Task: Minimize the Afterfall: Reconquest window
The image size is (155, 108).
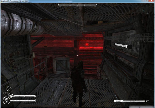Action: tap(143, 1)
